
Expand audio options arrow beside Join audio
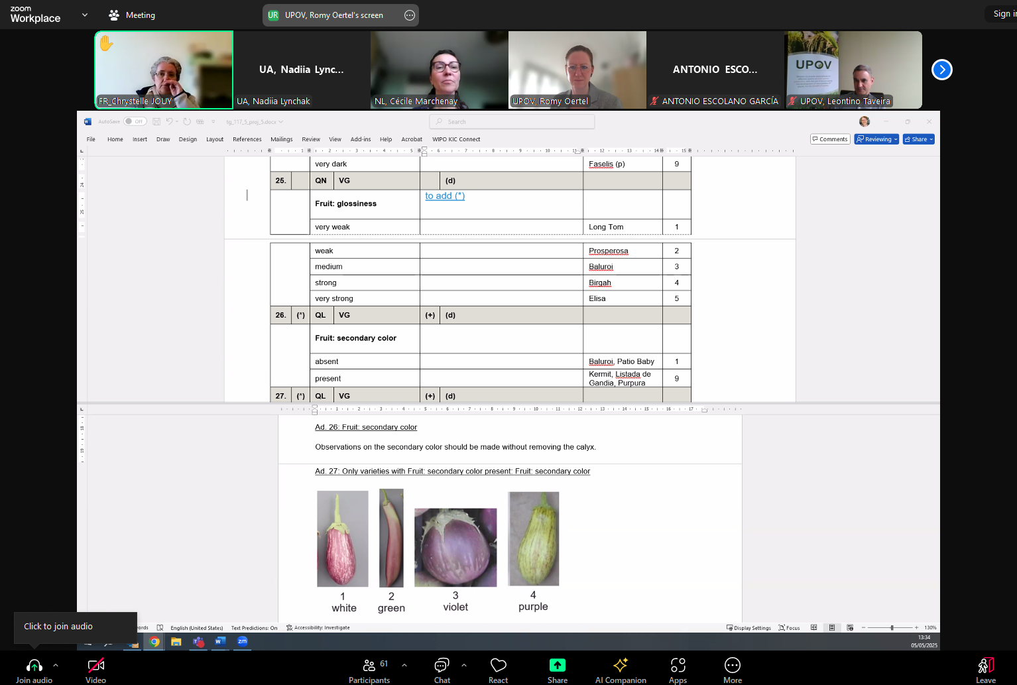pyautogui.click(x=56, y=664)
